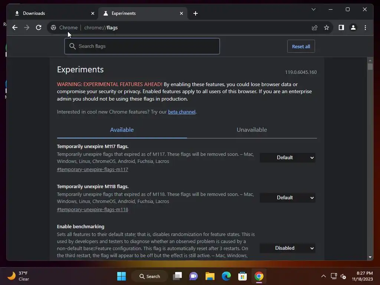Viewport: 380px width, 285px height.
Task: Open M118 unexpire flags dropdown
Action: click(x=288, y=198)
